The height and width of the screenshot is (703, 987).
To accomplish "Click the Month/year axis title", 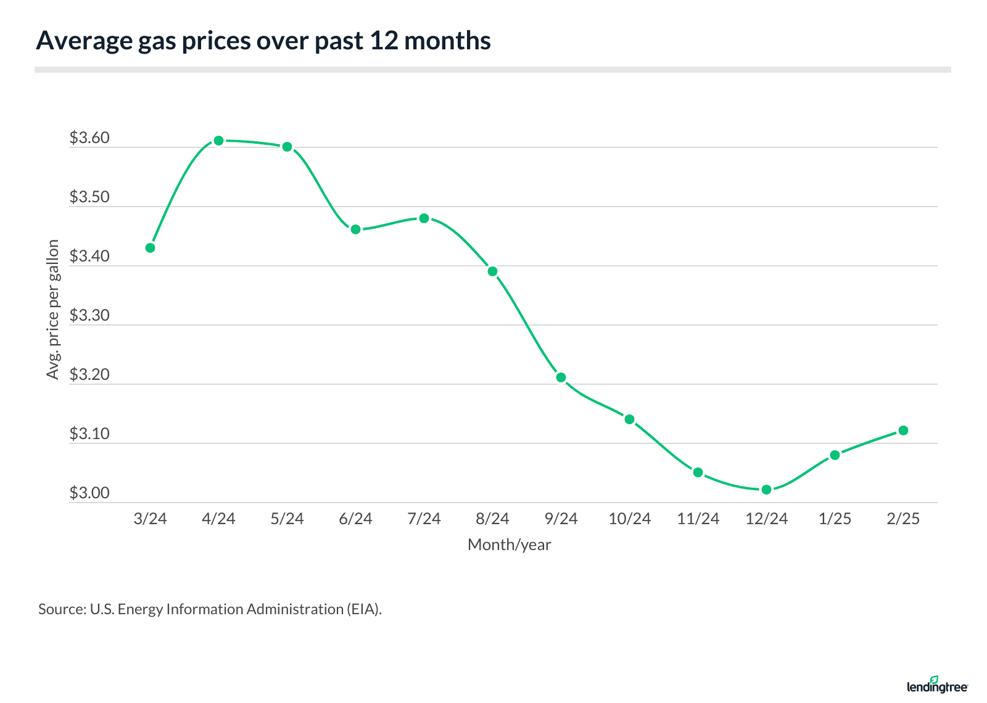I will (509, 545).
